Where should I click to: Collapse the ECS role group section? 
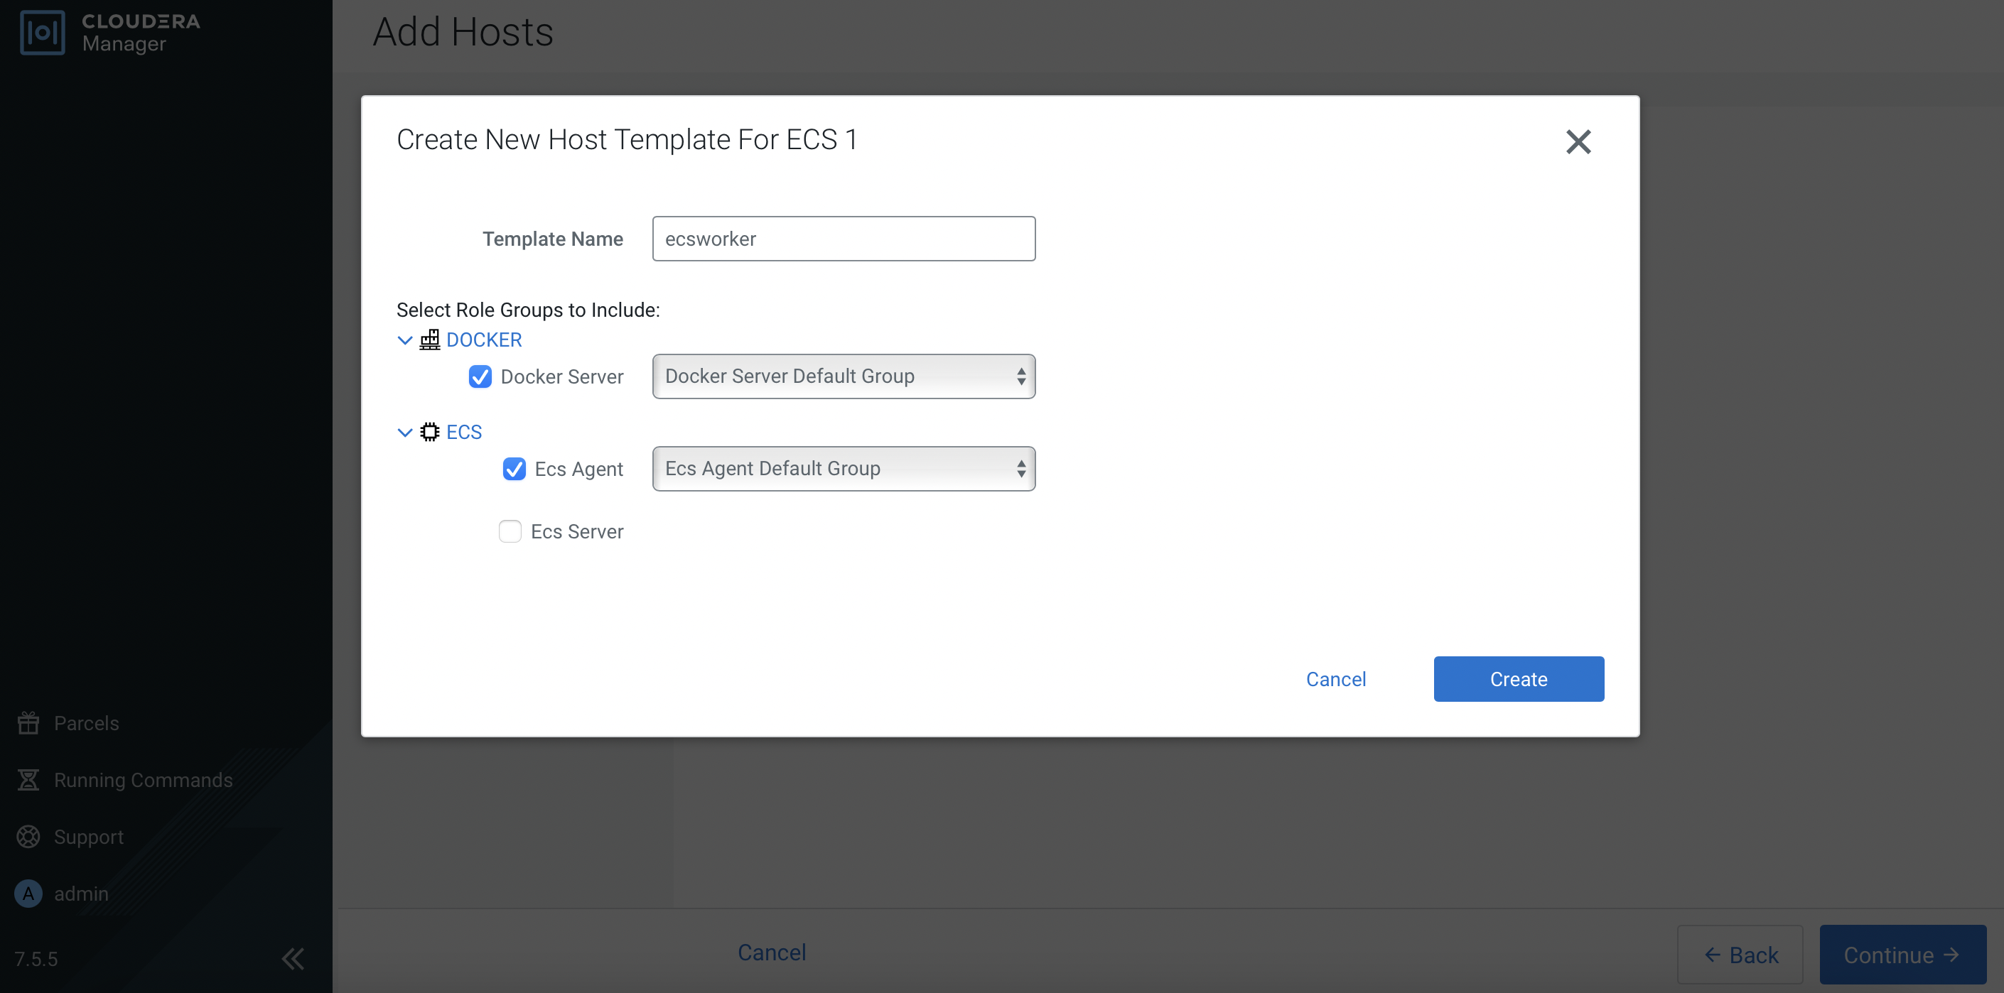pyautogui.click(x=404, y=432)
